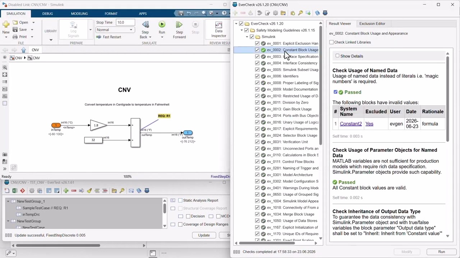Collapse the Simulink folder node in EverCheck
Image resolution: width=460 pixels, height=258 pixels.
tap(247, 37)
